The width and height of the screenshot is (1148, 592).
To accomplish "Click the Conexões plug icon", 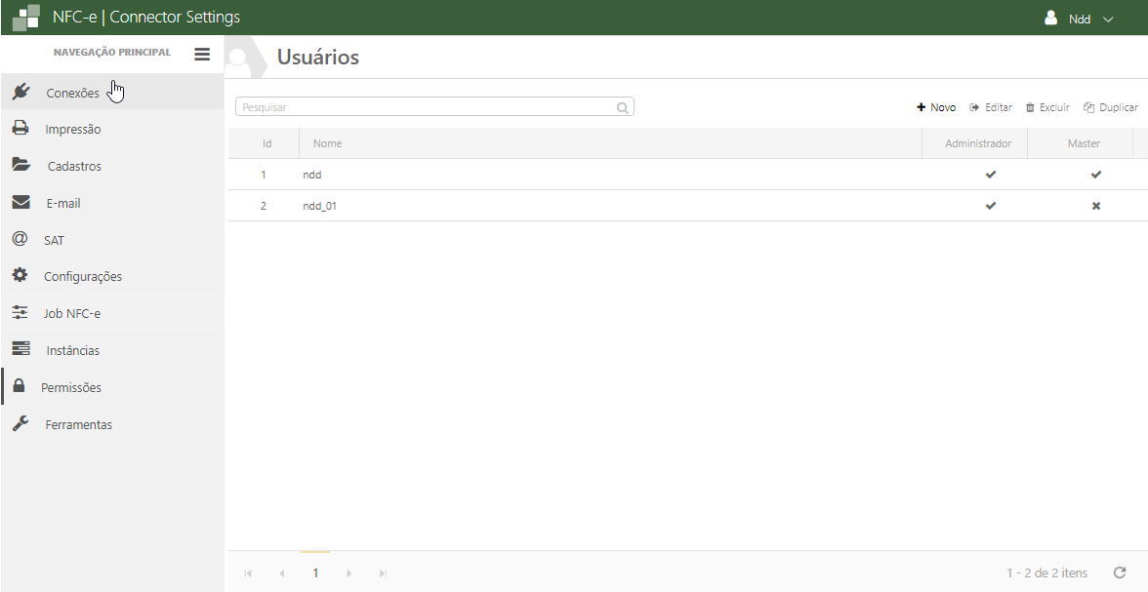I will [x=20, y=92].
